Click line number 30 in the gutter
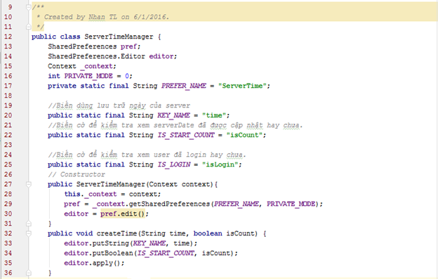The image size is (438, 279). coord(8,214)
